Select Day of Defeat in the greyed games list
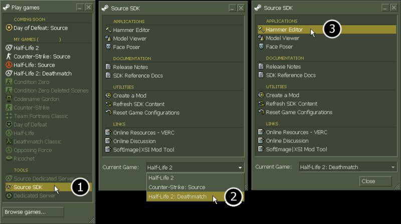Screen dimensions: 401x224 pos(30,124)
